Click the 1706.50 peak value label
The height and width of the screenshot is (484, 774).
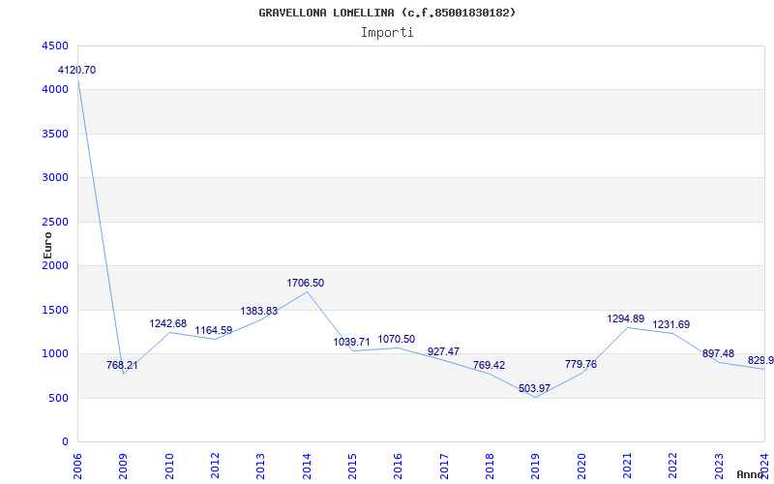(306, 283)
